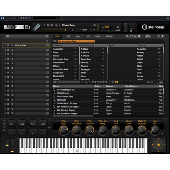
Task: Open the Sub Category column filter dropdown
Action: pyautogui.click(x=107, y=46)
